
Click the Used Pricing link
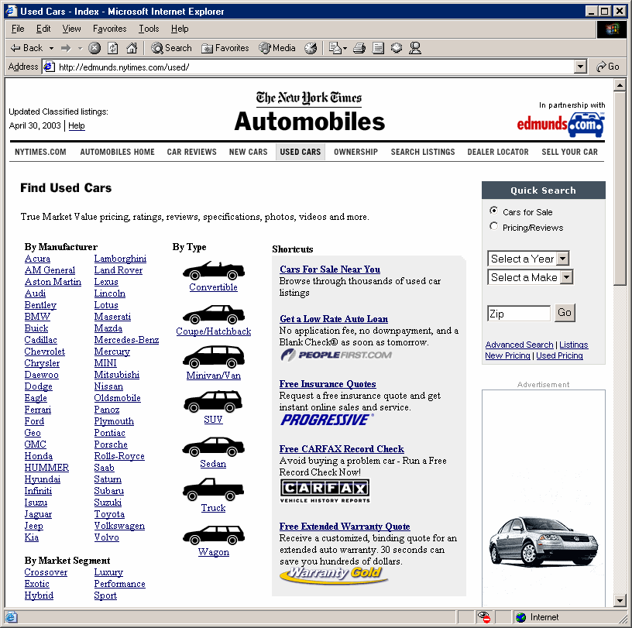coord(559,355)
